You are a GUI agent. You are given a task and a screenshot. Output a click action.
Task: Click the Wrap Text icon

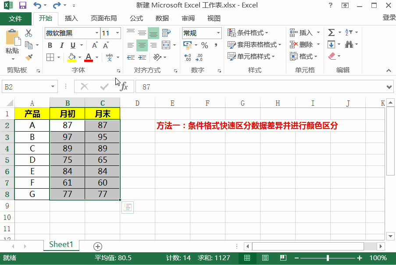click(166, 33)
